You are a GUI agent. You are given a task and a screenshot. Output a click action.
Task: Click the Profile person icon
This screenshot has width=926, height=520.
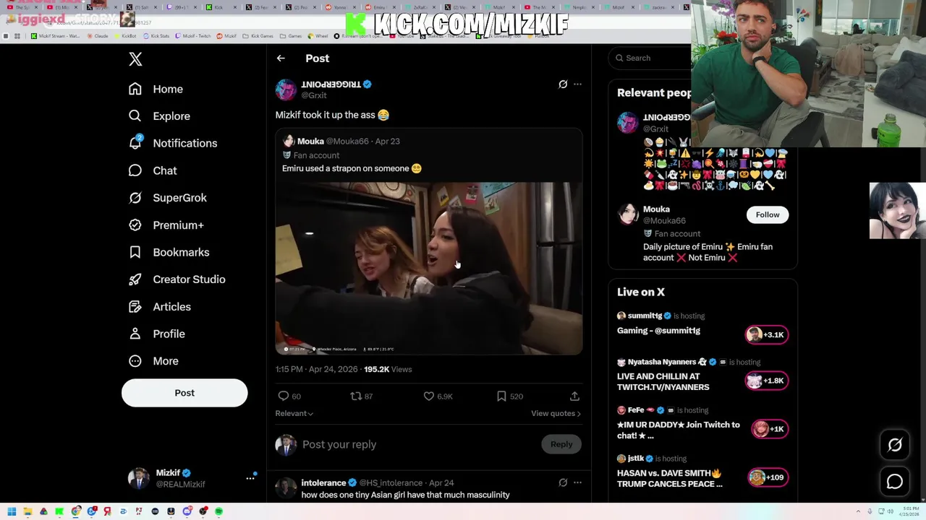click(x=135, y=334)
